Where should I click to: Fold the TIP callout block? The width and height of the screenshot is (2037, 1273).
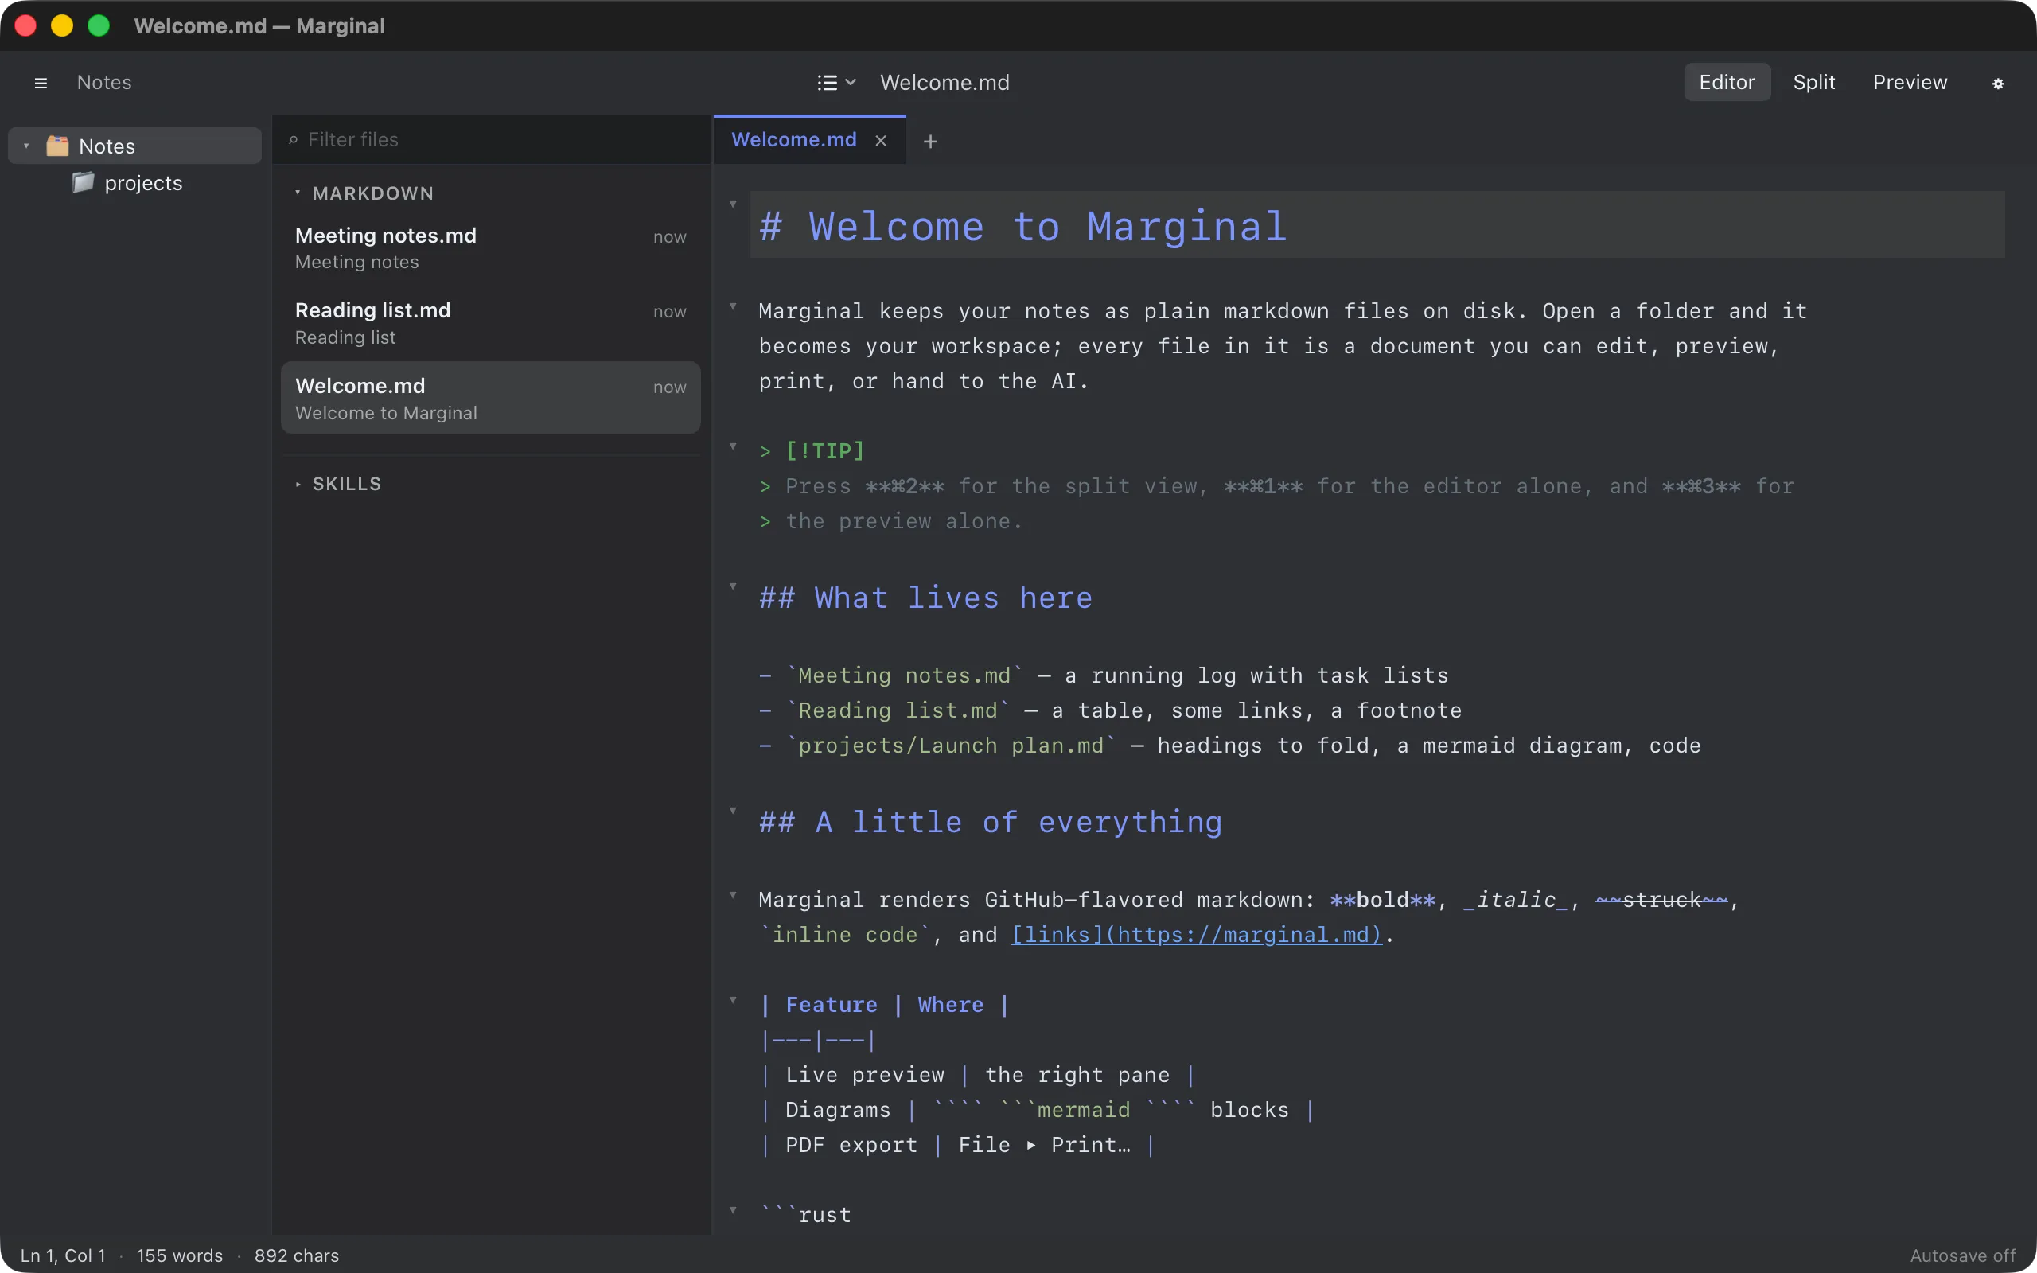pos(732,446)
